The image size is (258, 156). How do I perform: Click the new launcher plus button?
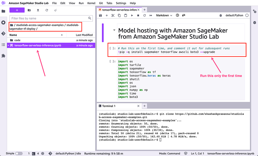click(17, 10)
